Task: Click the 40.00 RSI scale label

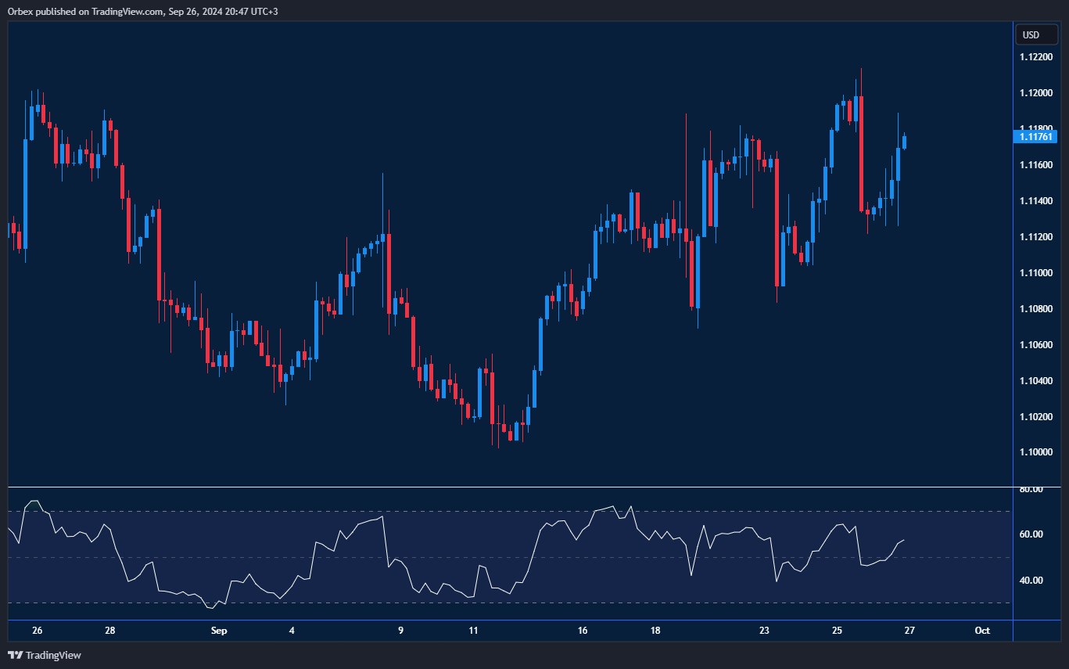Action: pyautogui.click(x=1031, y=581)
